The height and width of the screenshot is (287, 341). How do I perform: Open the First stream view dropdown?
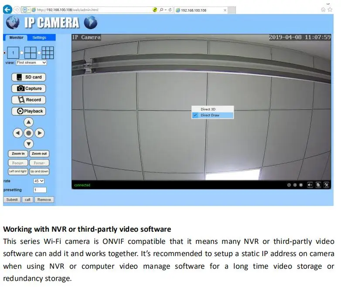31,63
